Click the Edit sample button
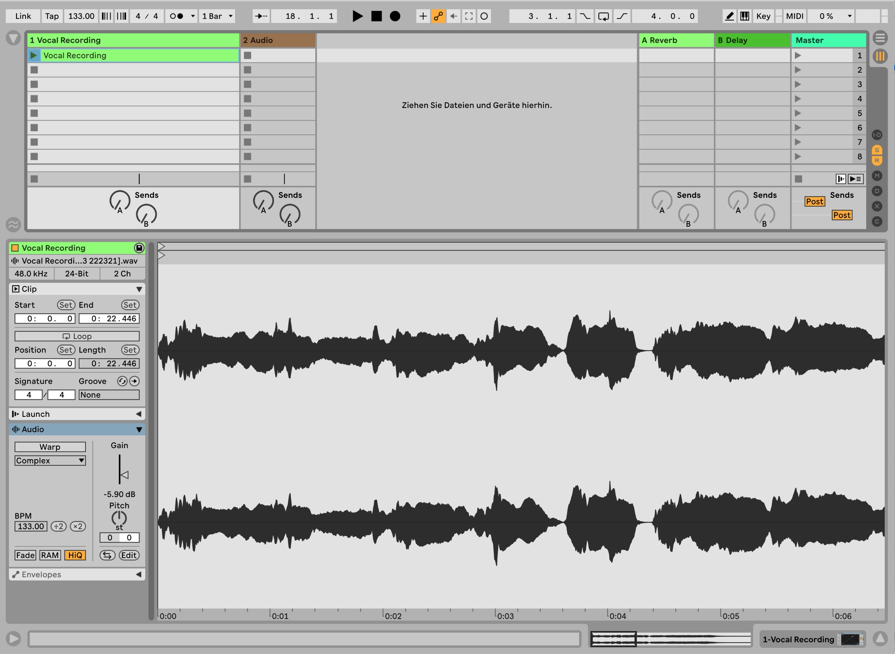The height and width of the screenshot is (654, 895). pos(129,555)
